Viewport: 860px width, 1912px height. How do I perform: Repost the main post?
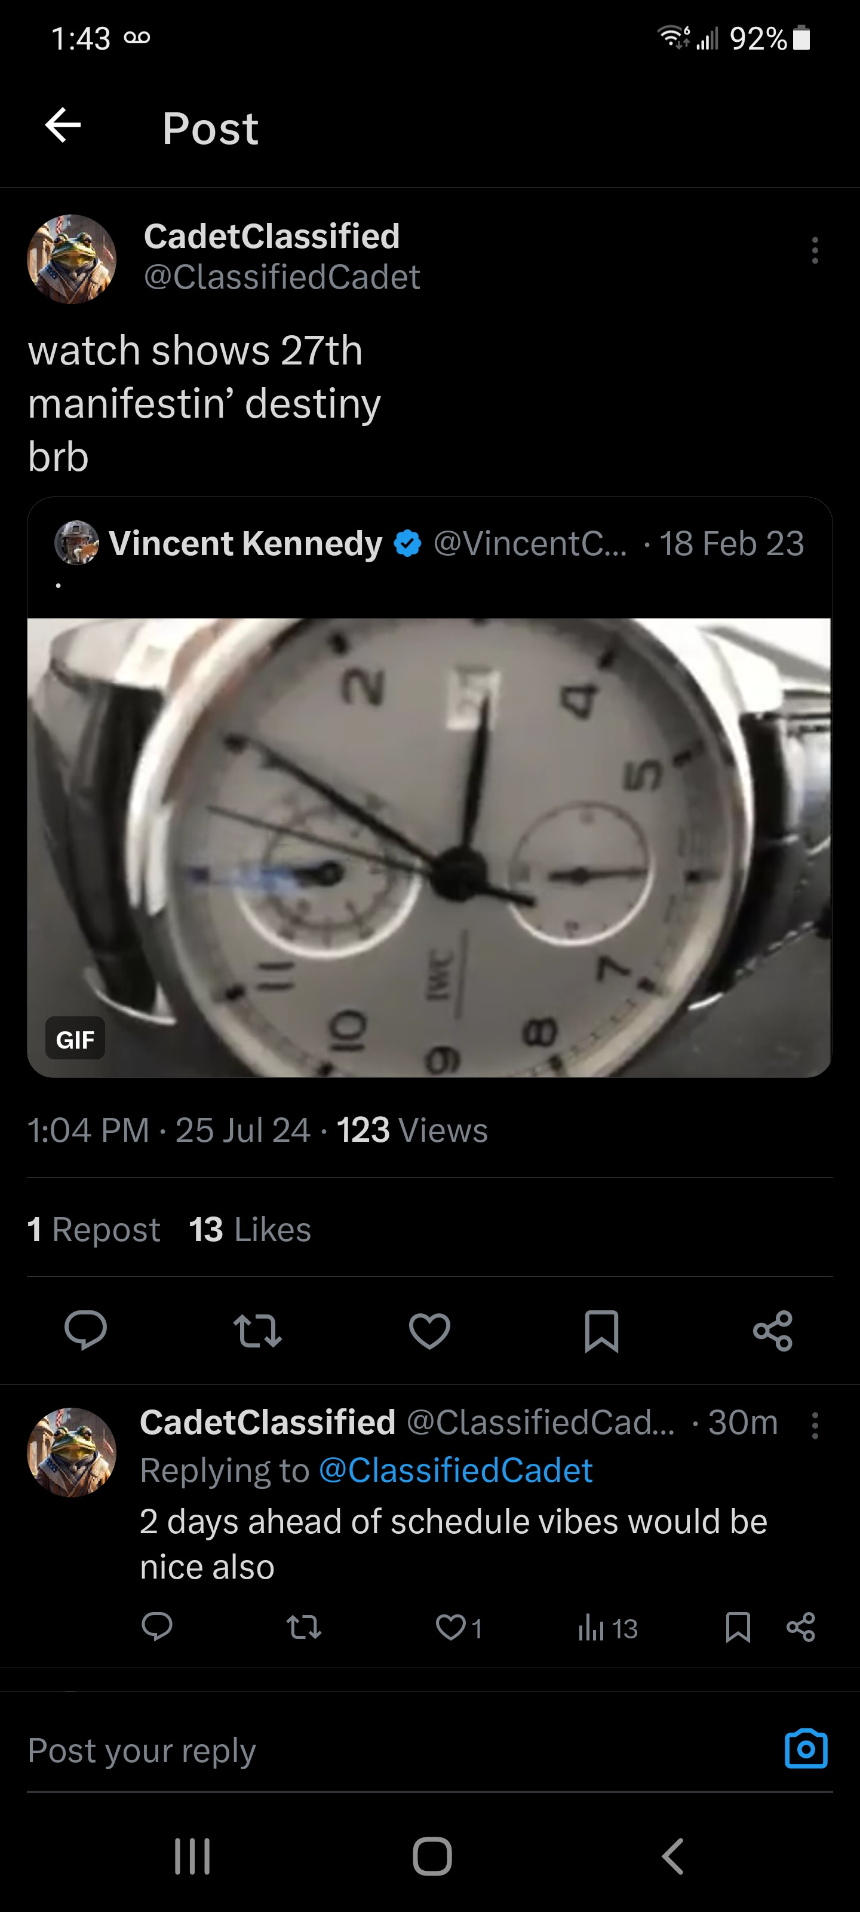(257, 1331)
